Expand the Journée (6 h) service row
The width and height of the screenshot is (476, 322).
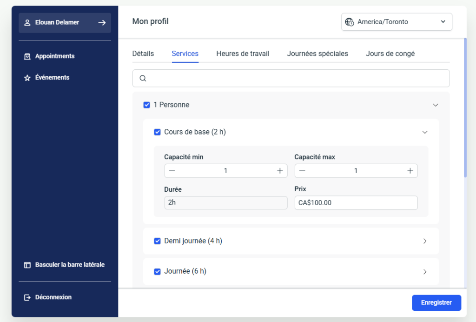[x=424, y=271]
